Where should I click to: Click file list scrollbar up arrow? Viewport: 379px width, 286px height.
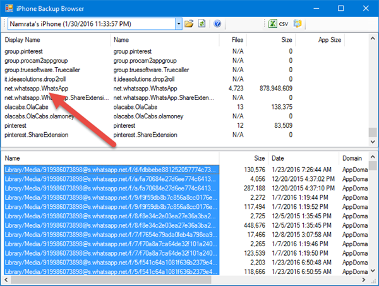(x=373, y=157)
